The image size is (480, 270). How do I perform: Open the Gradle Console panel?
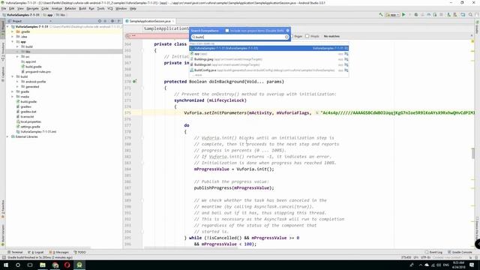pyautogui.click(x=460, y=252)
